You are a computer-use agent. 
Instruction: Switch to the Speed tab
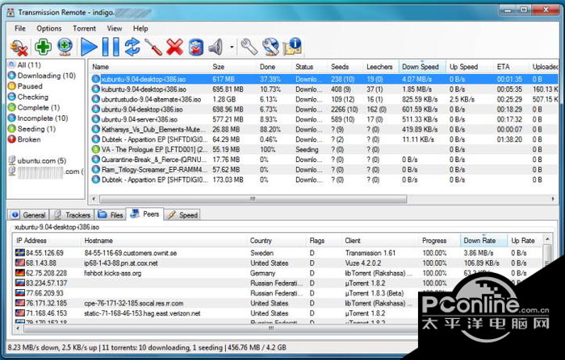point(183,215)
